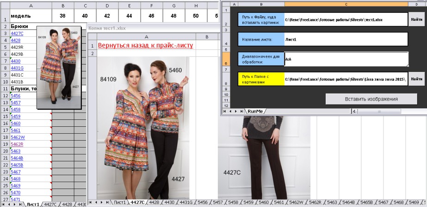Viewport: 427px width, 207px height.
Task: Open 5468 sheet tab
Action: tap(398, 202)
